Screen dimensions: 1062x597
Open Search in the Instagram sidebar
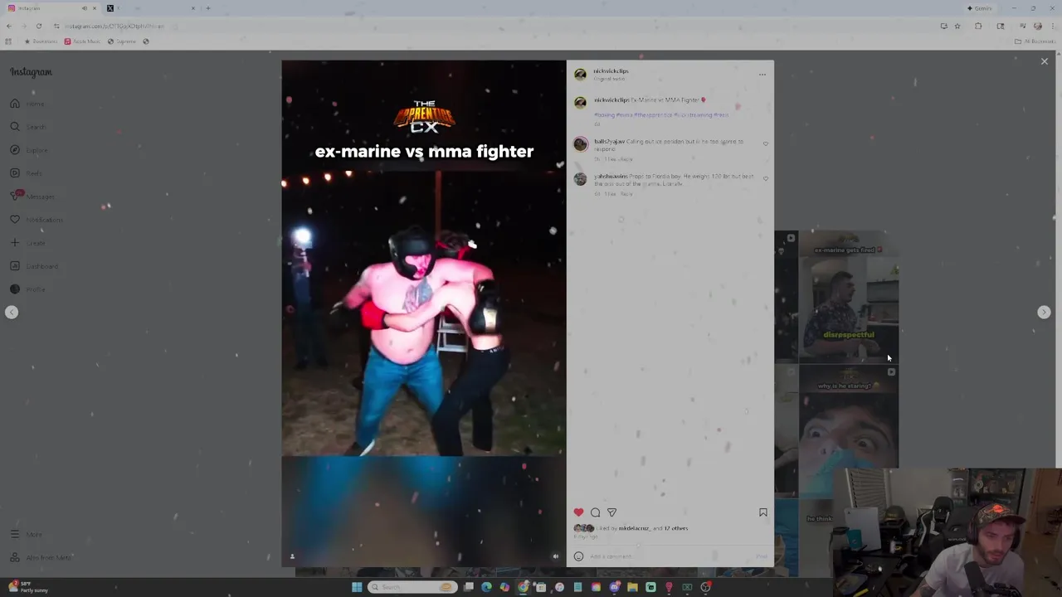click(x=28, y=127)
